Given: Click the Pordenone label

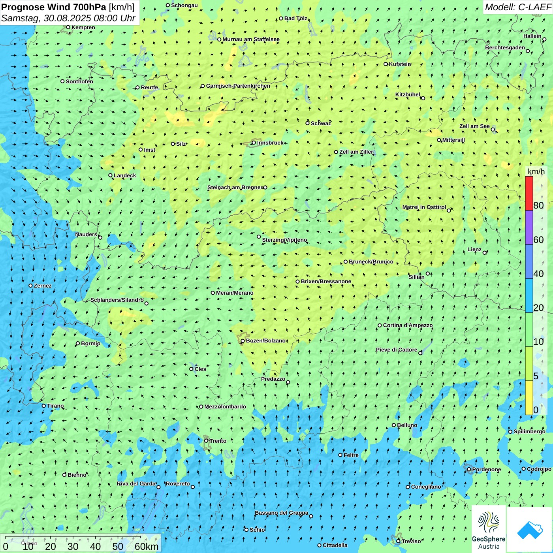Looking at the screenshot, I should [486, 469].
